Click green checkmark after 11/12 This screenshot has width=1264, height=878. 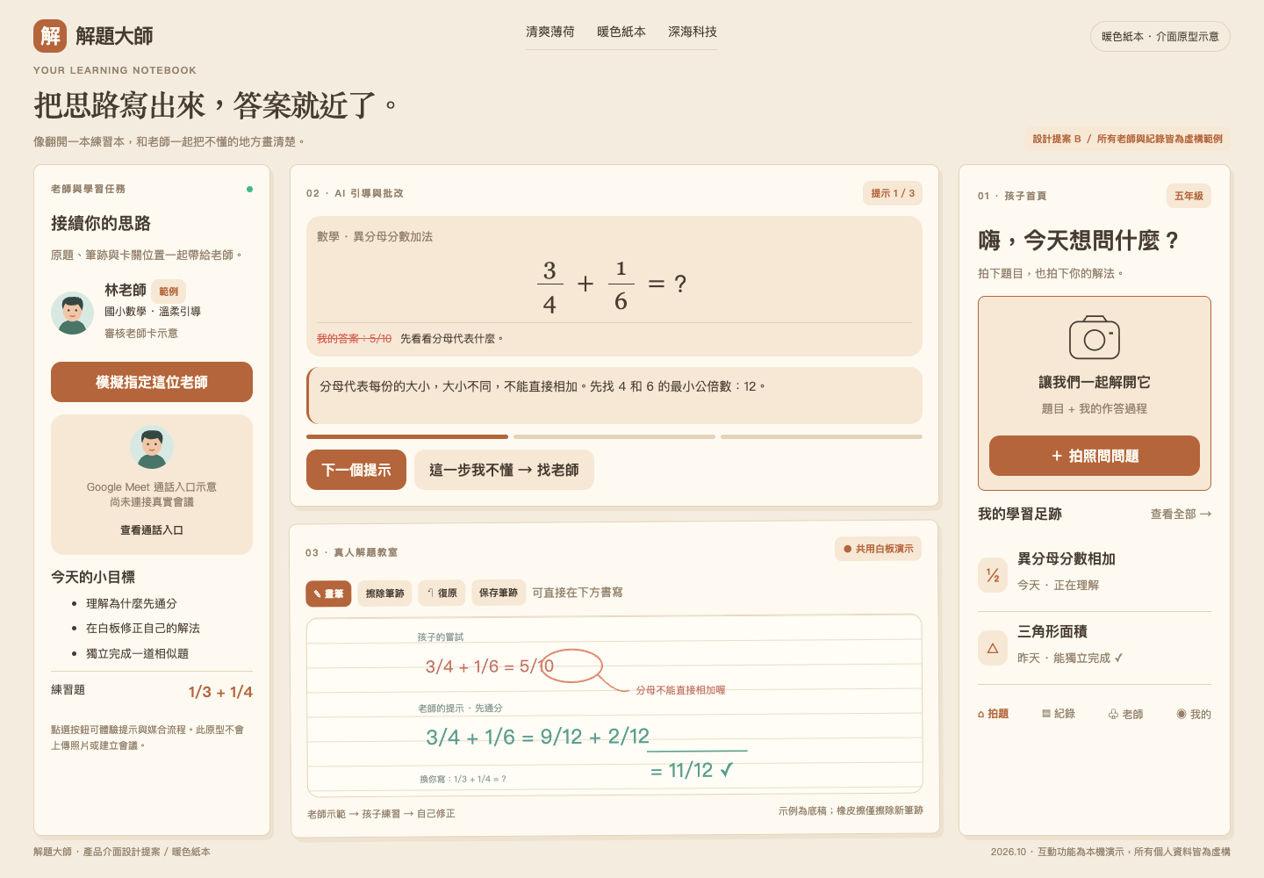[727, 770]
